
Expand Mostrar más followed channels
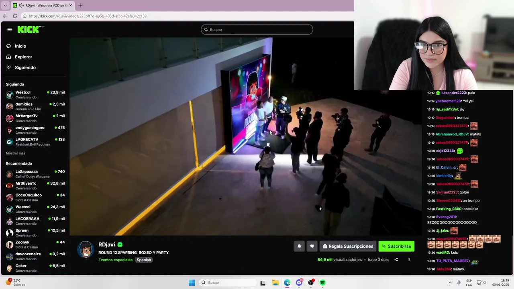(16, 153)
